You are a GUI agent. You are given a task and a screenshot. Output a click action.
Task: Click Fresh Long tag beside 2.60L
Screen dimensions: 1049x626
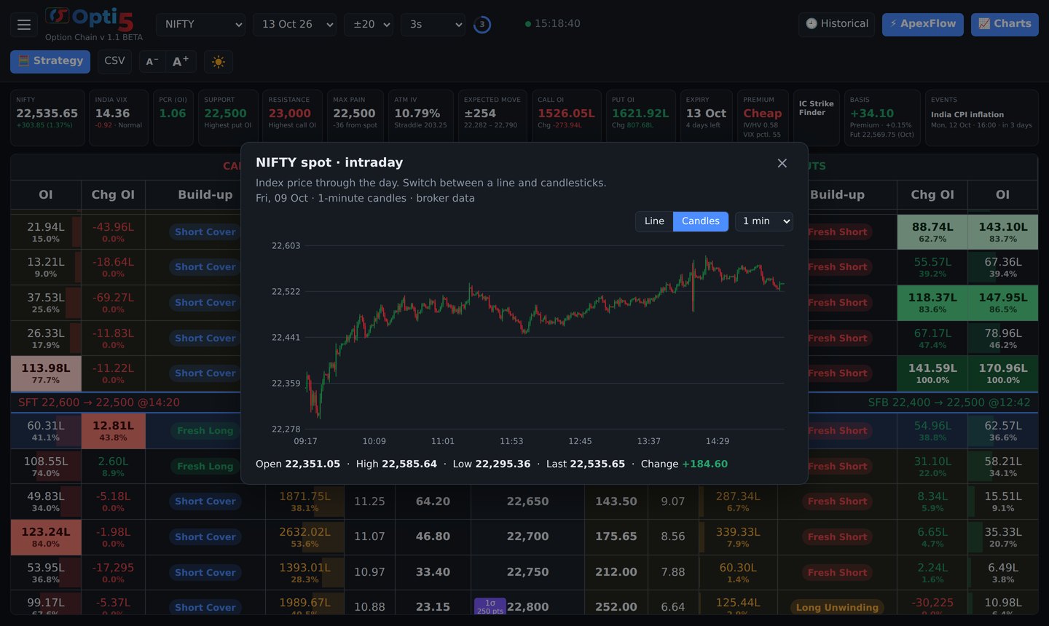click(x=205, y=466)
